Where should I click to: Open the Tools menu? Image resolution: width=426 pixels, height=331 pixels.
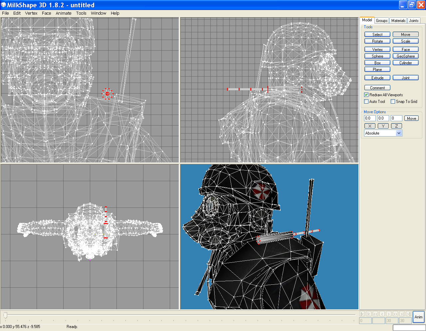pos(81,13)
